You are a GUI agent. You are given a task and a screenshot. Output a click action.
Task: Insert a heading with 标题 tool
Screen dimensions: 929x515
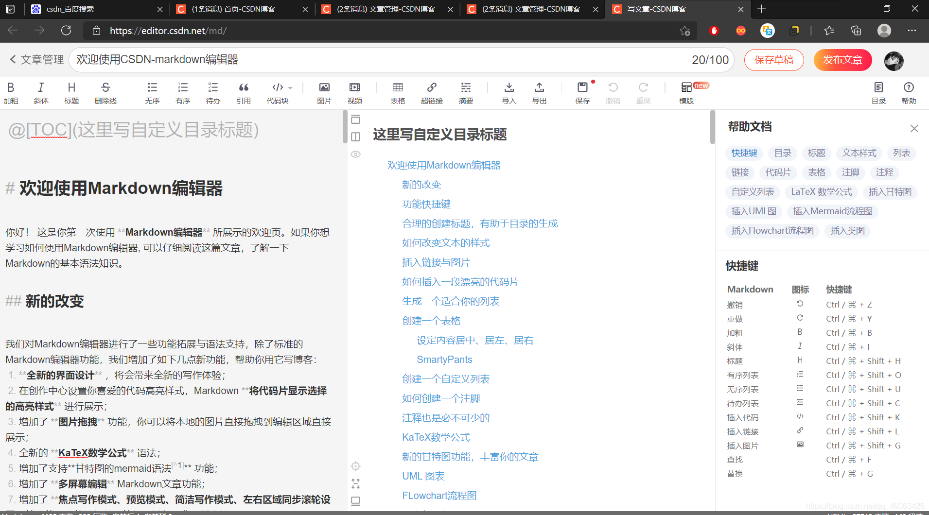(71, 93)
